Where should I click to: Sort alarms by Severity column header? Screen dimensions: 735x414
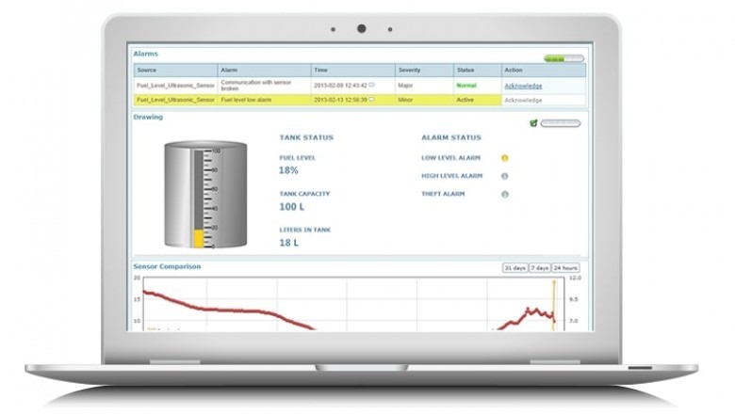[x=410, y=70]
